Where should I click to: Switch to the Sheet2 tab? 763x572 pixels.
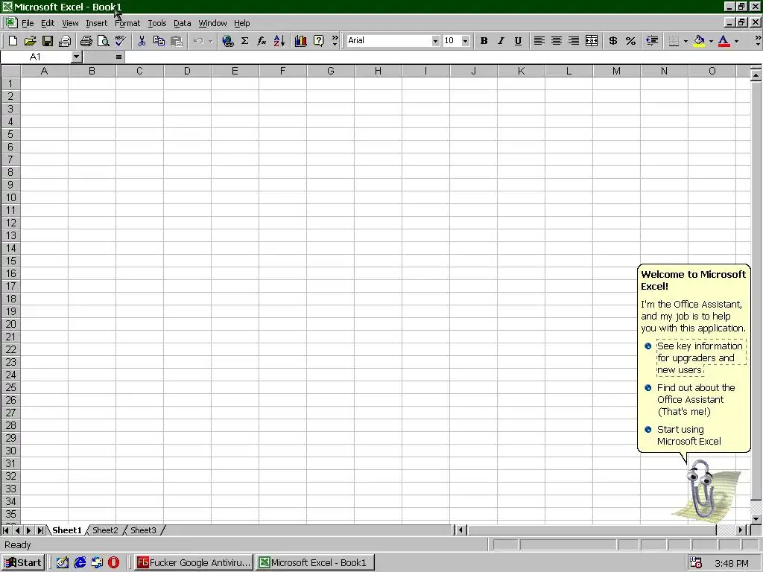[105, 530]
